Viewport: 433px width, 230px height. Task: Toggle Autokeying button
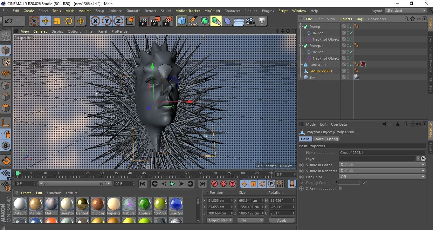tap(223, 183)
